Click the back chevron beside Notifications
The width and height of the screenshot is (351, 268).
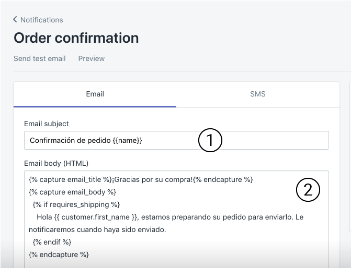(x=15, y=20)
